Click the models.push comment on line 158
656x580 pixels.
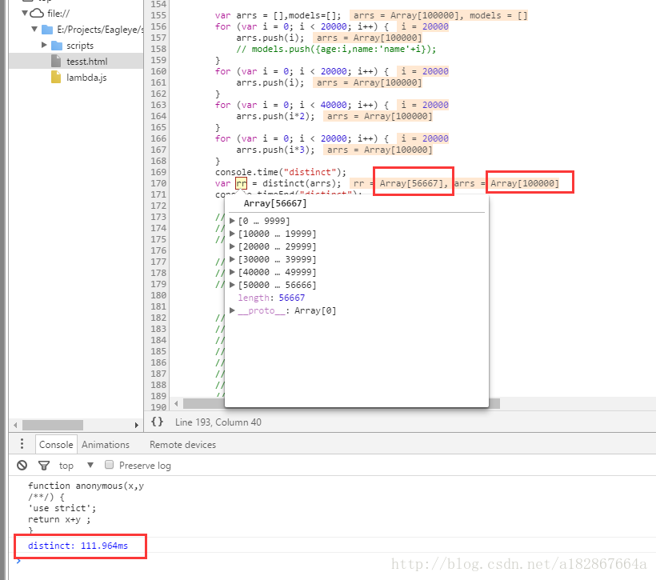pyautogui.click(x=336, y=49)
